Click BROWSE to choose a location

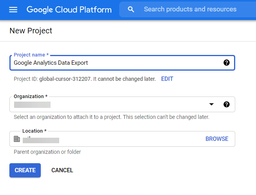point(217,139)
